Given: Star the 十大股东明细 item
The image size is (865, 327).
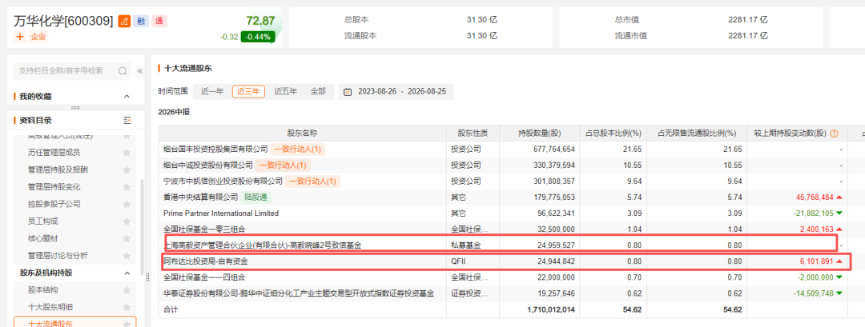Looking at the screenshot, I should pyautogui.click(x=127, y=307).
